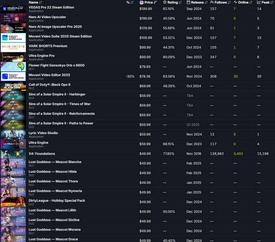Open DirtyLeague - Holiday Special Pack

(57, 201)
